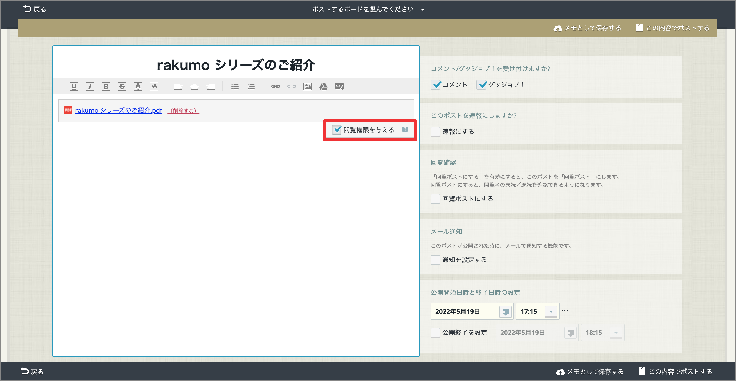Click 戻る in the top bar
Viewport: 736px width, 381px height.
point(35,9)
